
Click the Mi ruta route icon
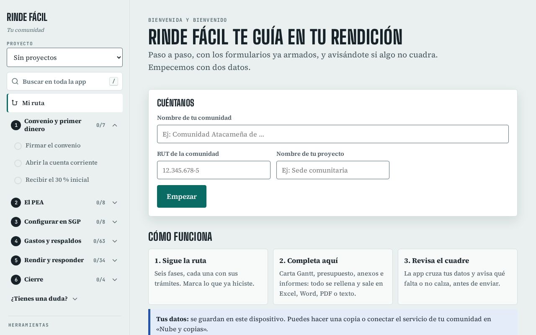(x=15, y=103)
